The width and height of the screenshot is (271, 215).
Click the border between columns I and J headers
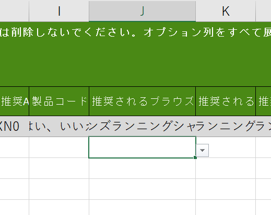click(89, 11)
